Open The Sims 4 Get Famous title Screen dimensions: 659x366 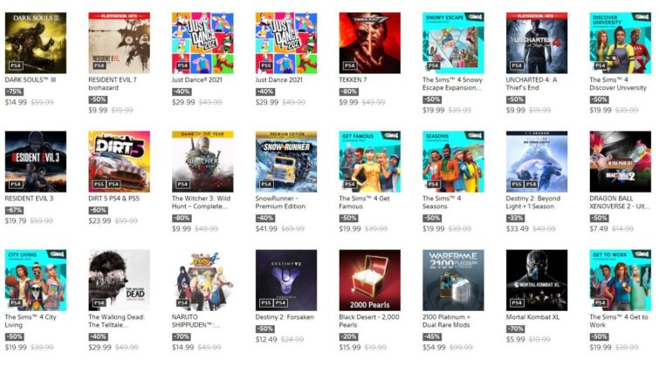tap(364, 202)
